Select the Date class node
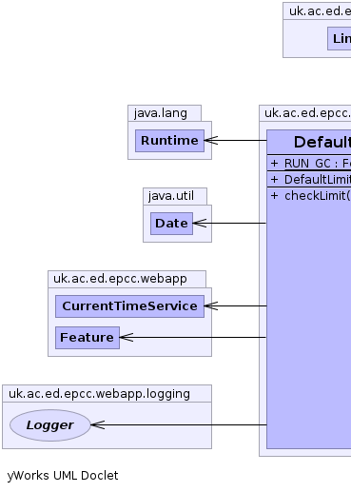351x492 pixels. tap(171, 224)
